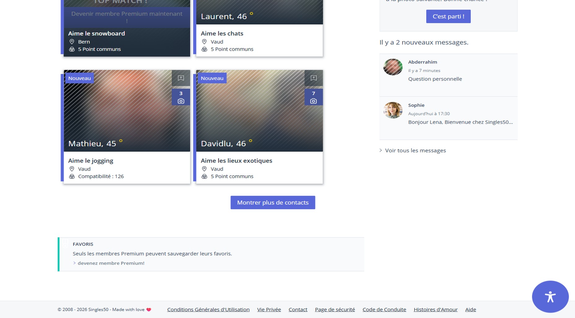The image size is (575, 318).
Task: Open Contact footer link
Action: [x=298, y=310]
